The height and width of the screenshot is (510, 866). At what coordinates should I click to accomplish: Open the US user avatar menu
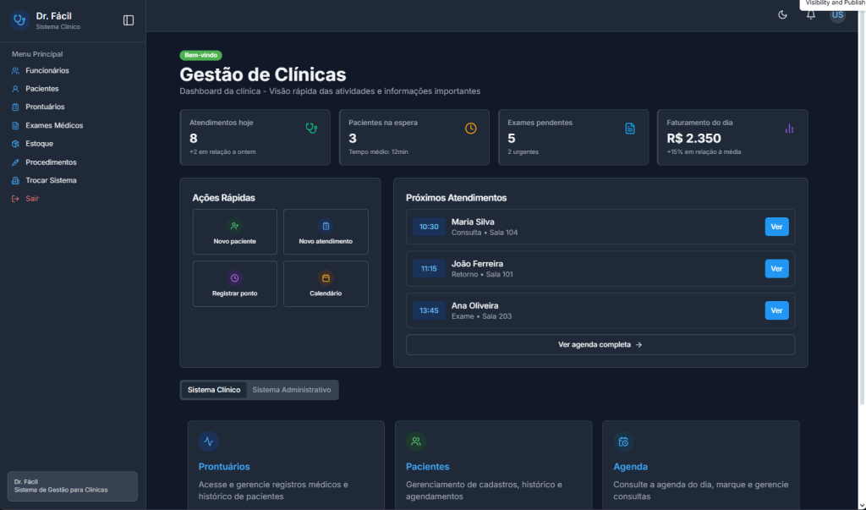pyautogui.click(x=837, y=15)
